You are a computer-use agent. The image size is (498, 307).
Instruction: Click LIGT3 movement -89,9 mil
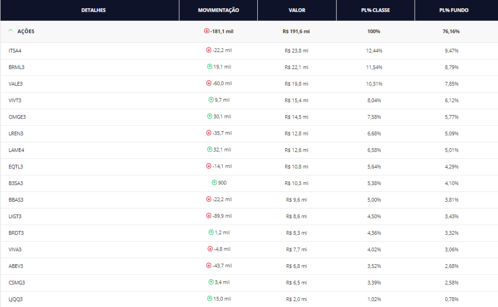(x=222, y=216)
